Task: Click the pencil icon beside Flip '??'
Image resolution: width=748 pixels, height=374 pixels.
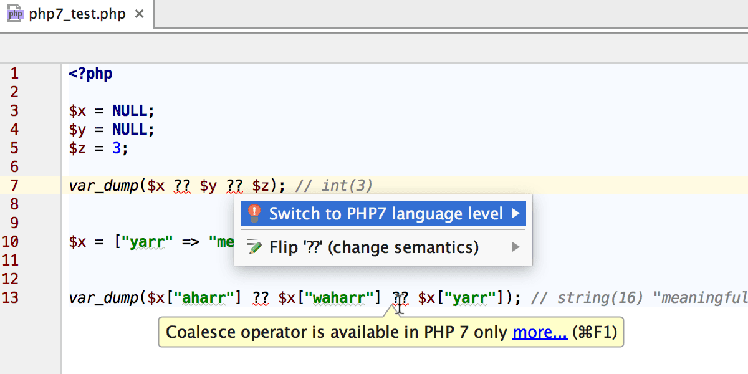Action: (254, 247)
